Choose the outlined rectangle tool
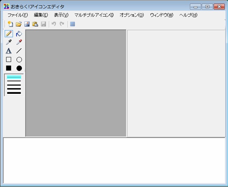228x187 pixels. coord(9,59)
